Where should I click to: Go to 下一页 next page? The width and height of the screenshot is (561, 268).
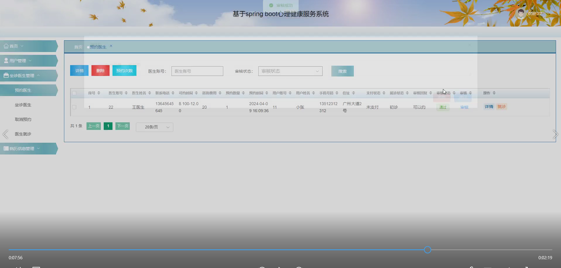pyautogui.click(x=123, y=126)
